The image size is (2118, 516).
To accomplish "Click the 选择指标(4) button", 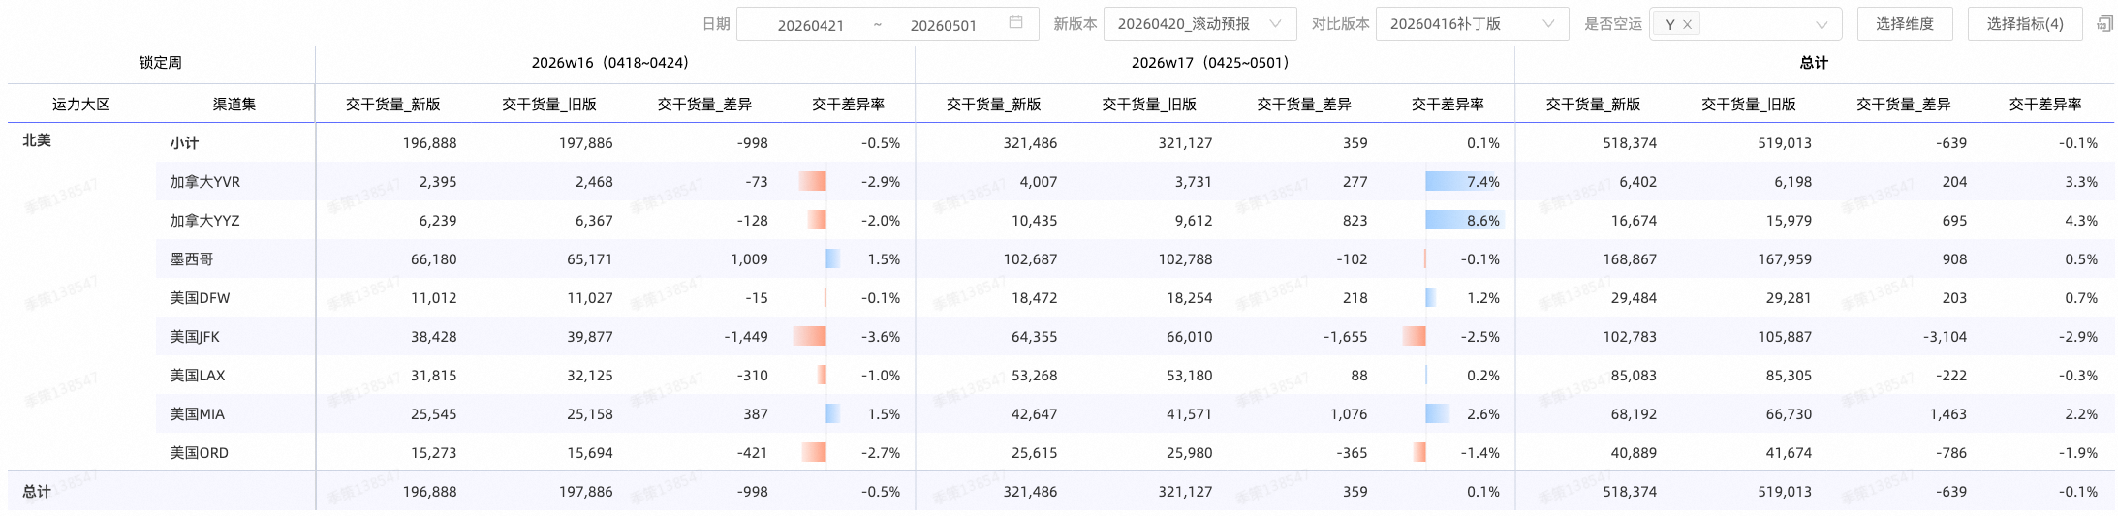I will click(x=2024, y=23).
